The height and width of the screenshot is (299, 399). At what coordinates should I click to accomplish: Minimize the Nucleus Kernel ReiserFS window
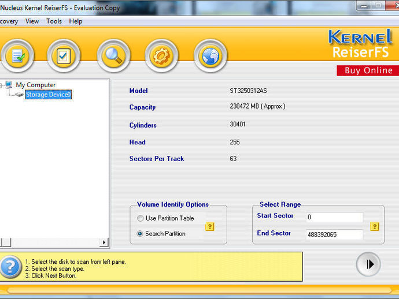(x=364, y=6)
